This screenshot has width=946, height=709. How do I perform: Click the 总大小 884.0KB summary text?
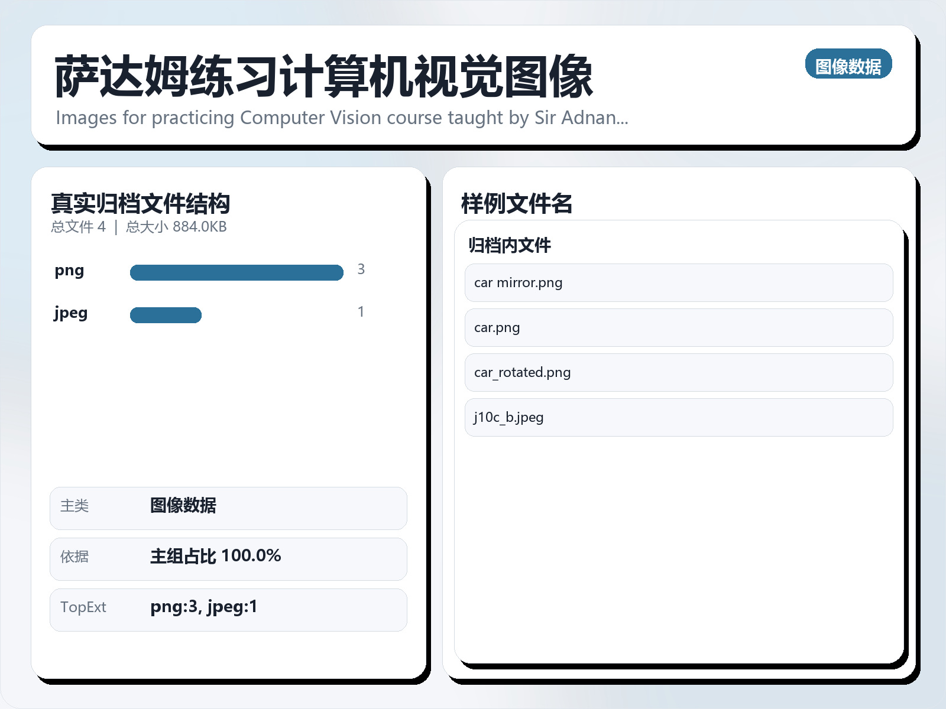[x=176, y=227]
